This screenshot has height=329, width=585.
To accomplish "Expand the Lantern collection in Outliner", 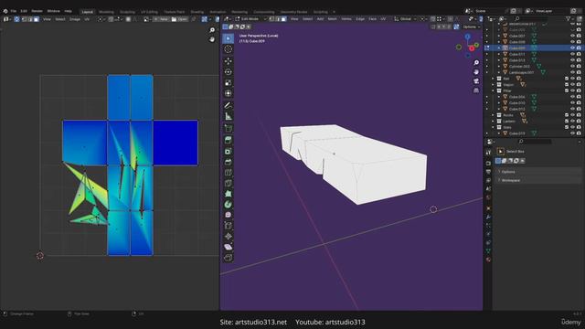I will [x=494, y=122].
